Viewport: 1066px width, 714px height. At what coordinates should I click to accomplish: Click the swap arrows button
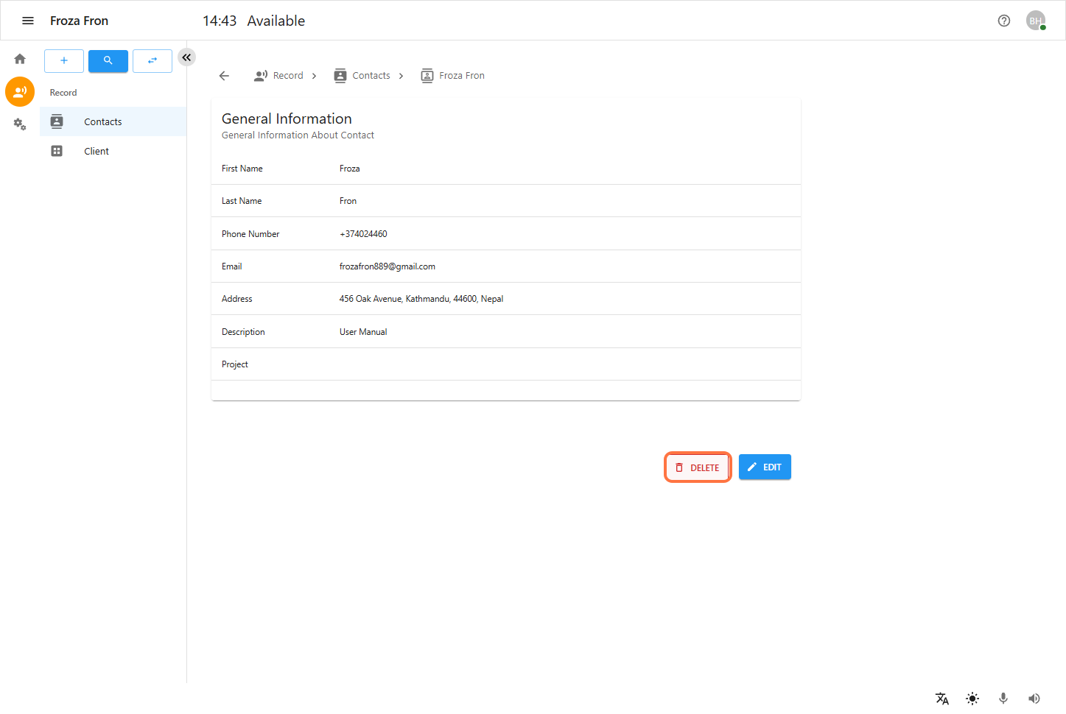coord(152,61)
